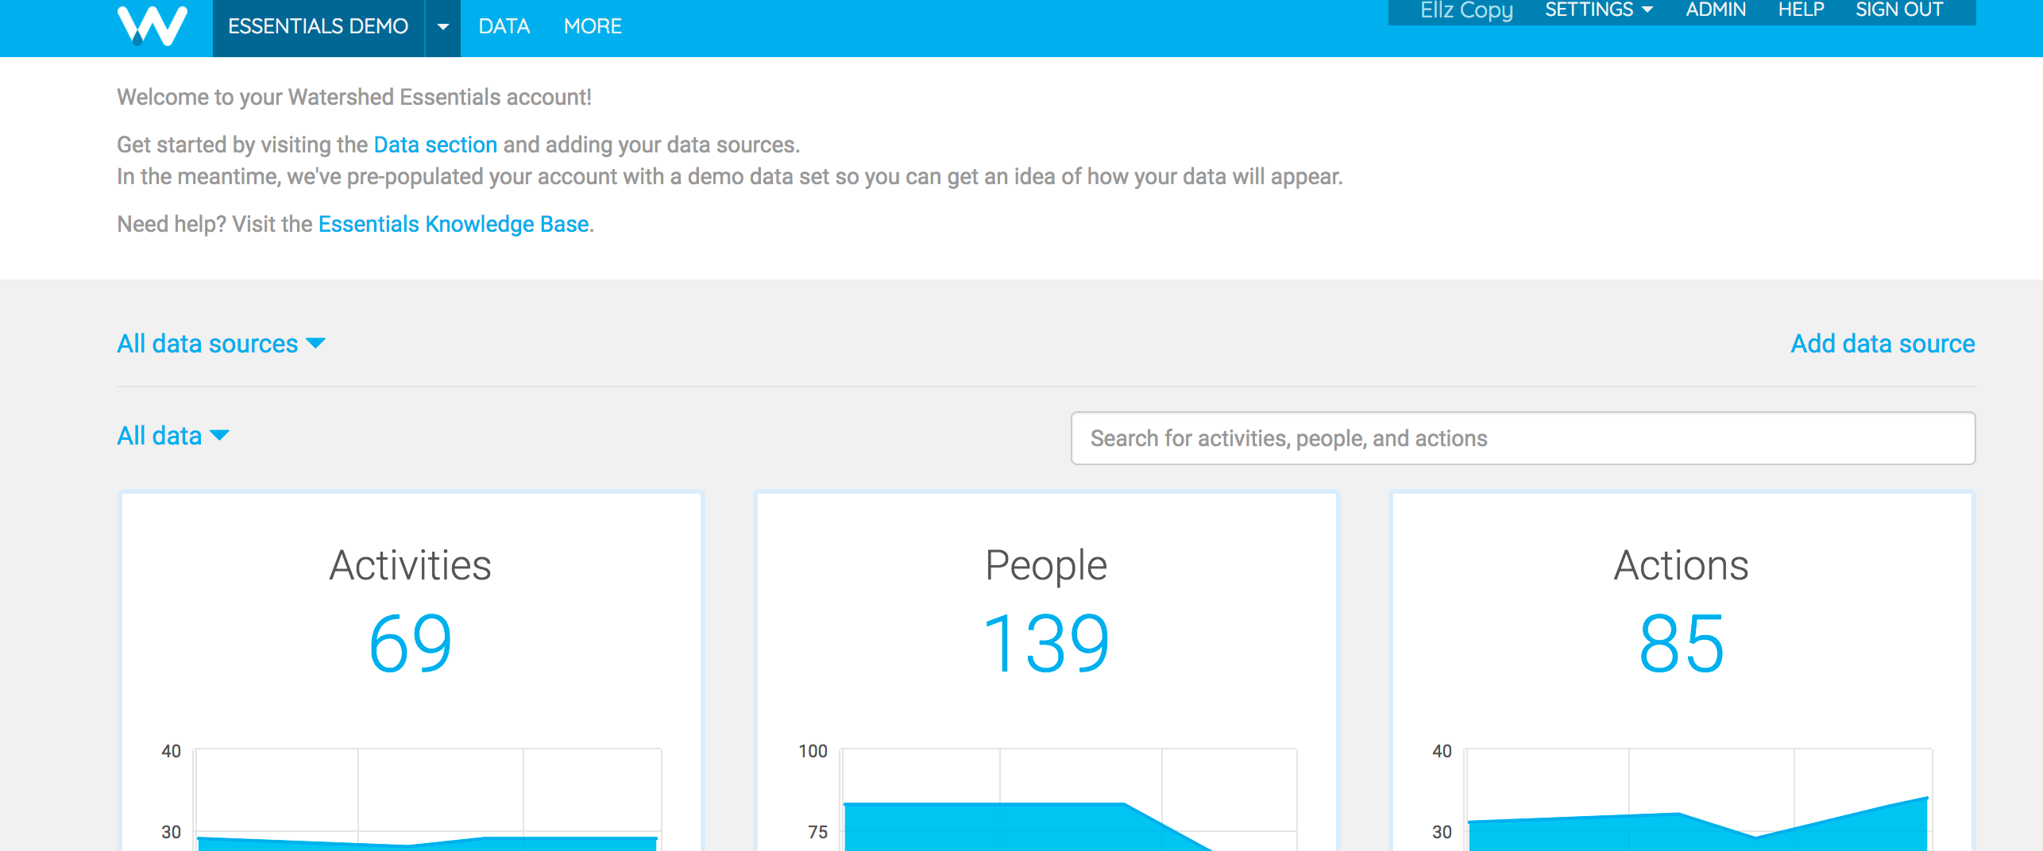The height and width of the screenshot is (851, 2043).
Task: Click the Activities count 69
Action: tap(411, 644)
